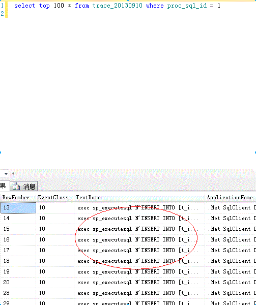Click the TextData cell in row 19
The height and width of the screenshot is (305, 256).
pyautogui.click(x=139, y=272)
